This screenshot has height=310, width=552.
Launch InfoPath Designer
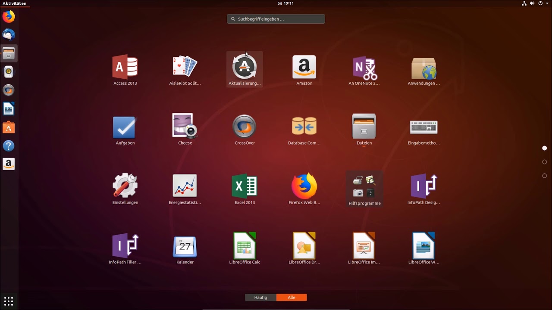(x=423, y=189)
